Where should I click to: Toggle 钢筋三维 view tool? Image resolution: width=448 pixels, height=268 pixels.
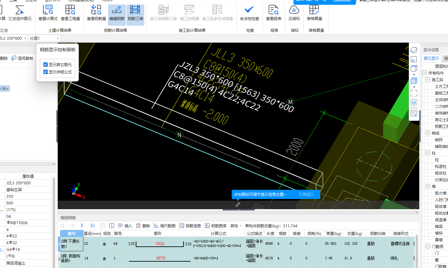pyautogui.click(x=135, y=15)
